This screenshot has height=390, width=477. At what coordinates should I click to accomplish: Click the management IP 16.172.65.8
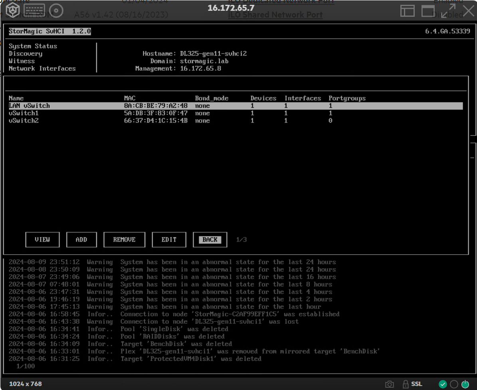[200, 68]
